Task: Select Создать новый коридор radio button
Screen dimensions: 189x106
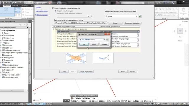Action: click(x=56, y=11)
